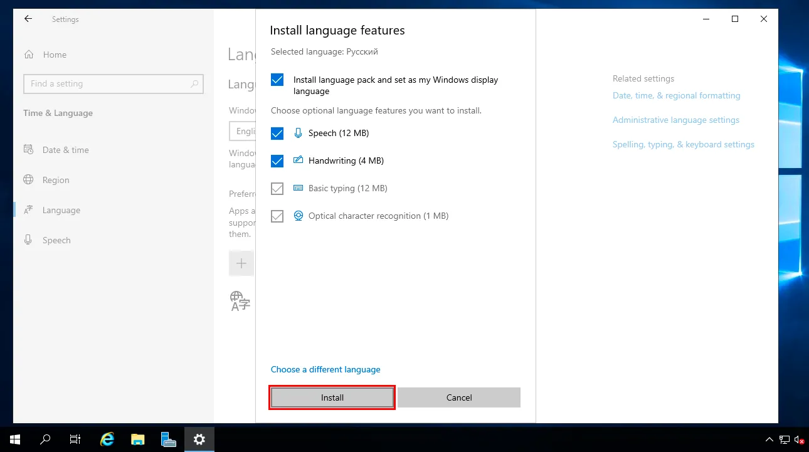Open Speech settings in the sidebar
This screenshot has width=809, height=452.
56,241
